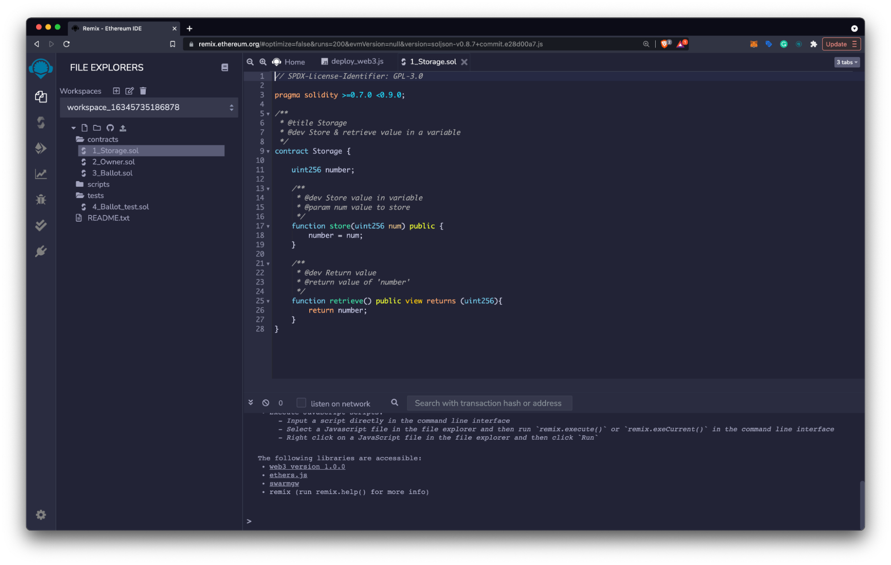Open the Plugin Manager icon
The width and height of the screenshot is (891, 565).
(41, 252)
